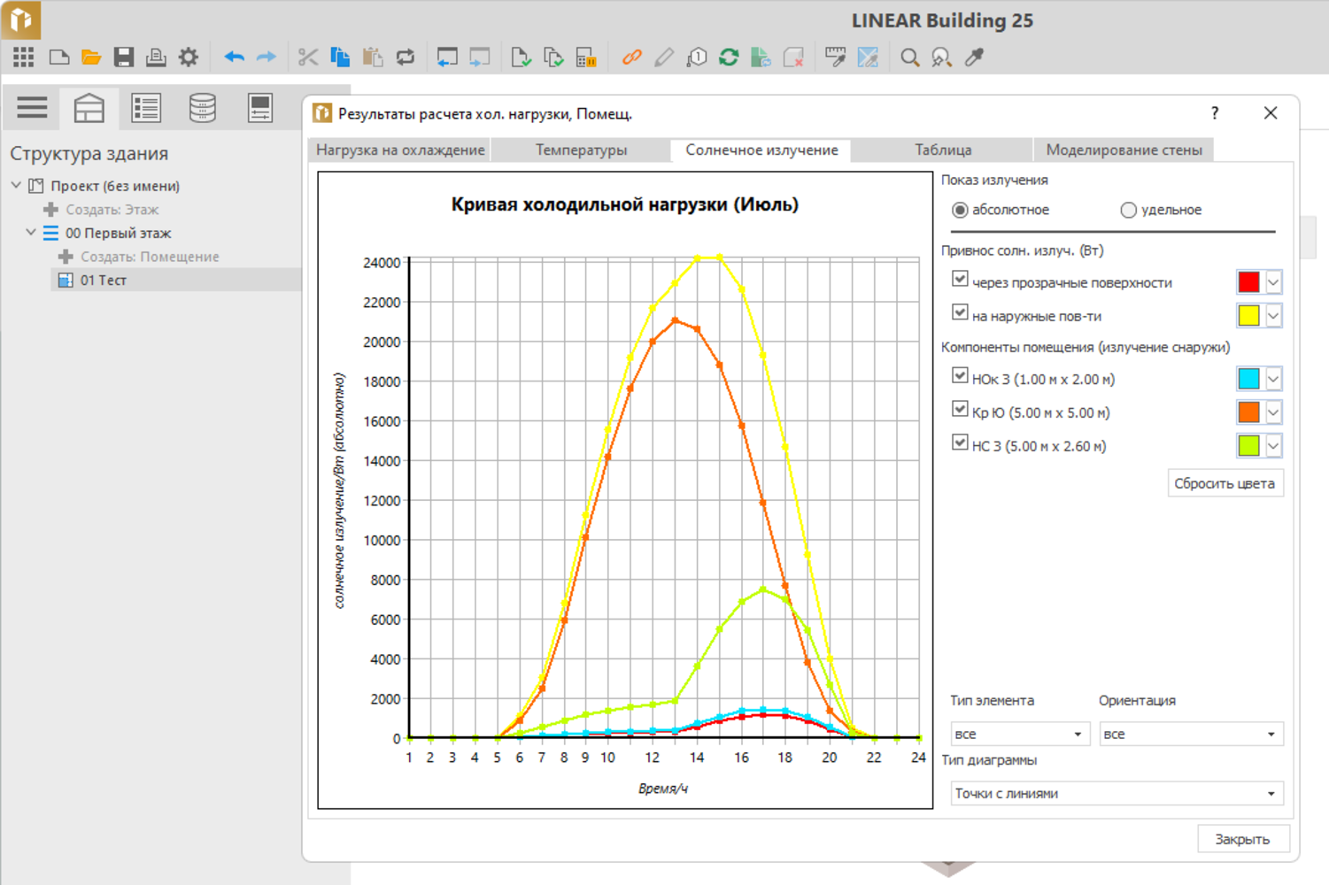Click 'Создать: Этаж' in tree

[x=112, y=210]
